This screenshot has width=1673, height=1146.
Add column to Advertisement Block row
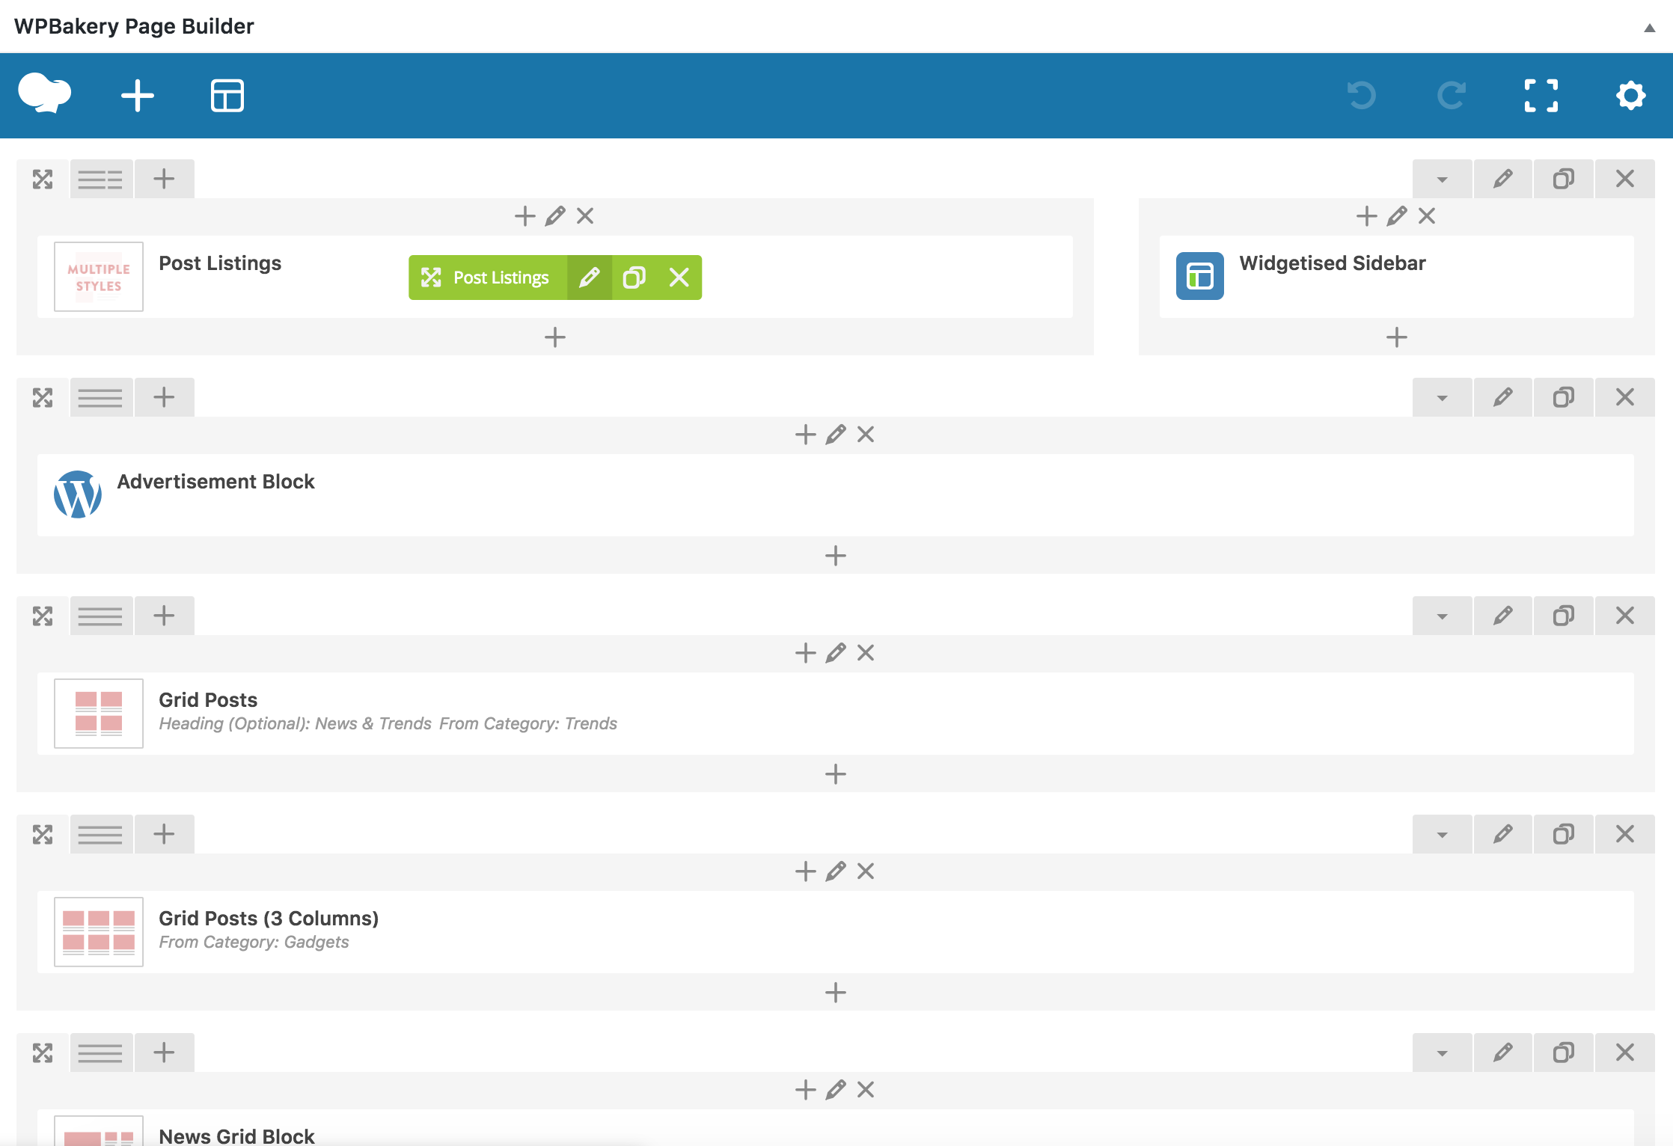tap(164, 397)
